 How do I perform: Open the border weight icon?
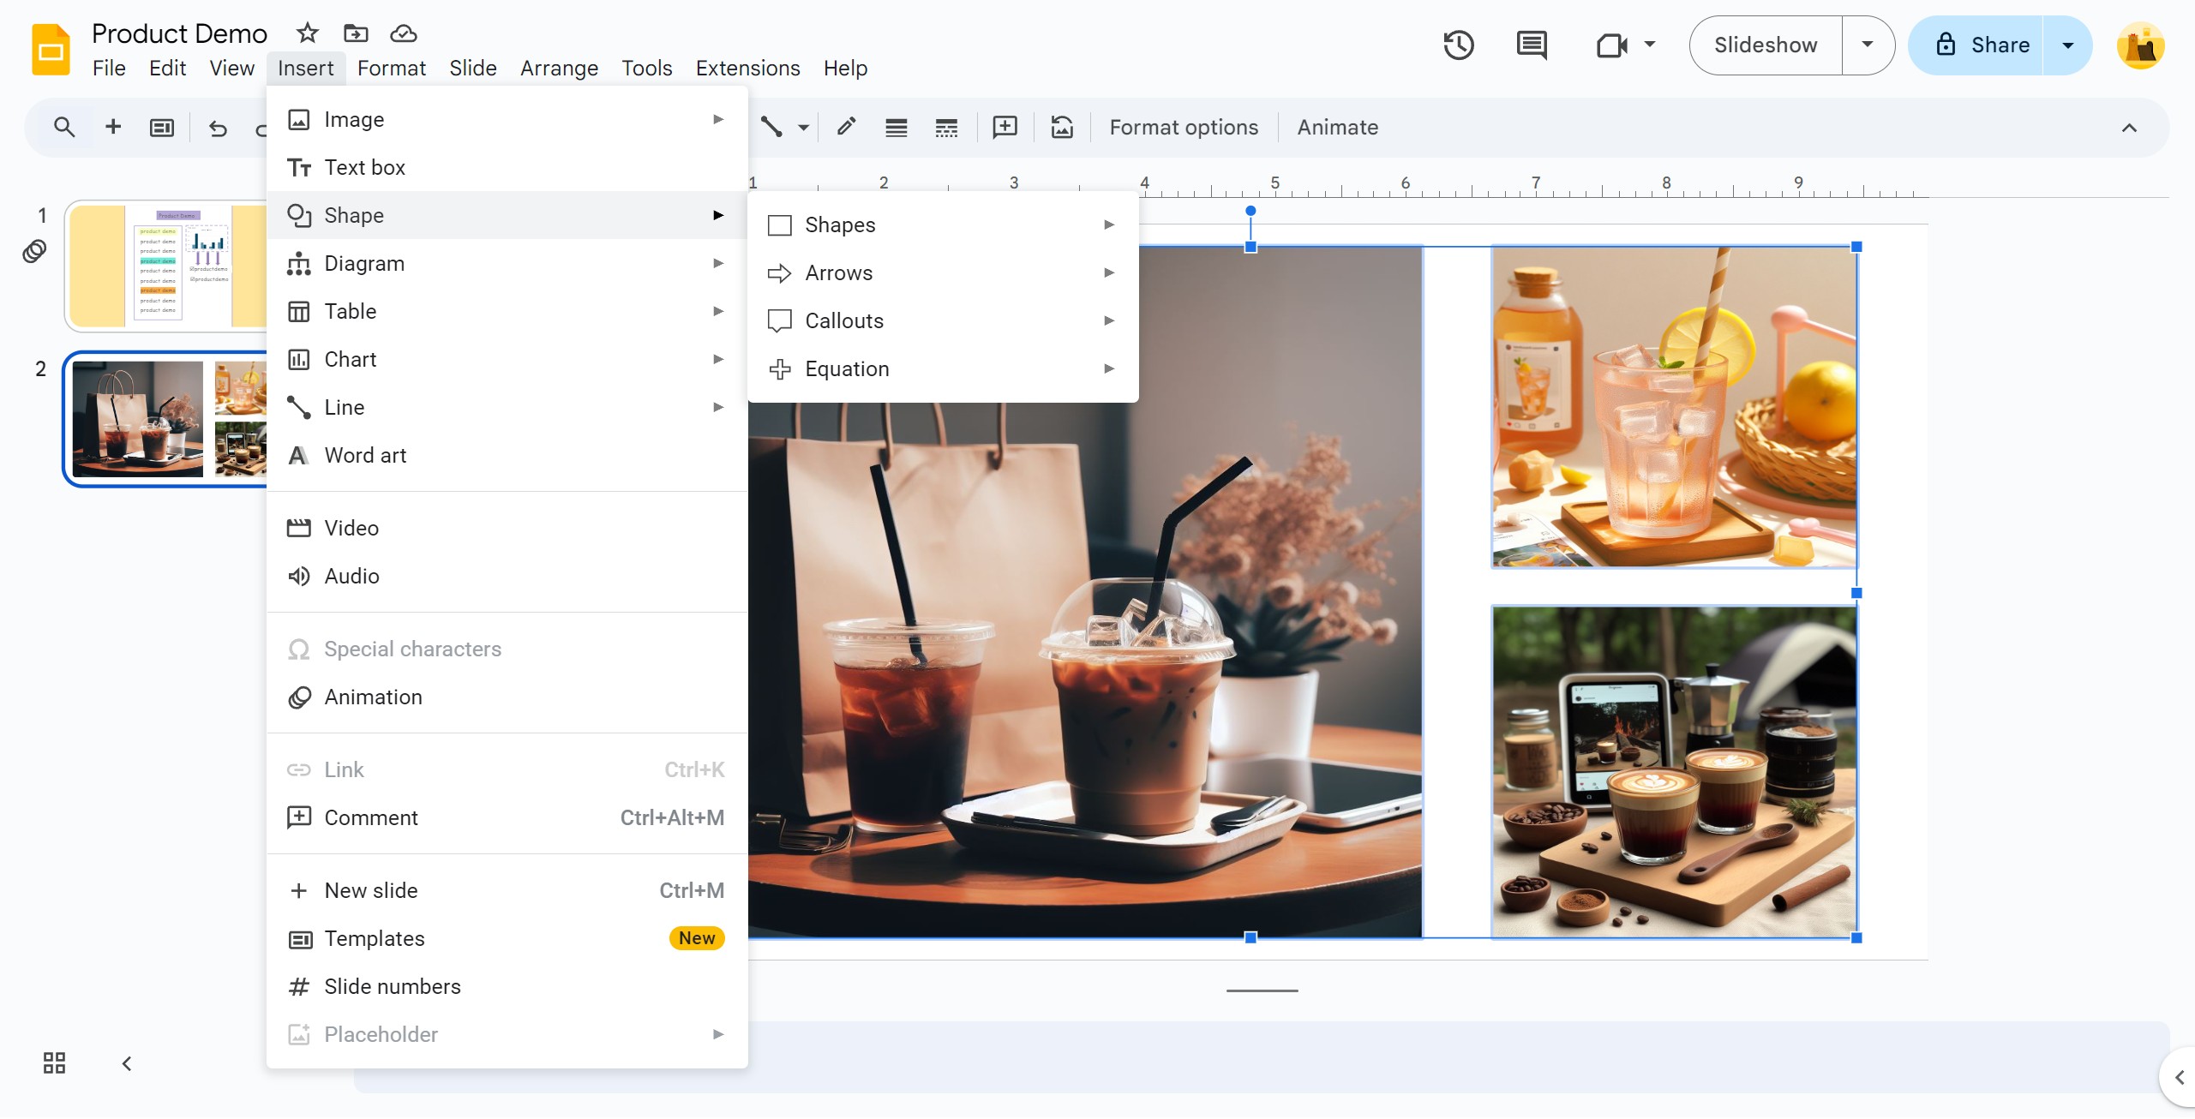897,129
